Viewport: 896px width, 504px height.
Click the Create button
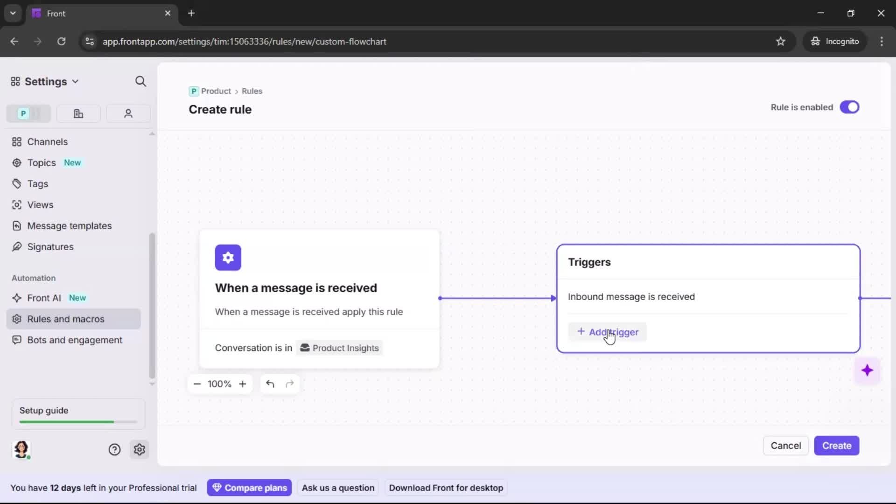pos(836,446)
